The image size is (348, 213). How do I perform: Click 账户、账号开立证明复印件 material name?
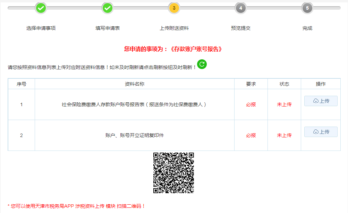135,135
